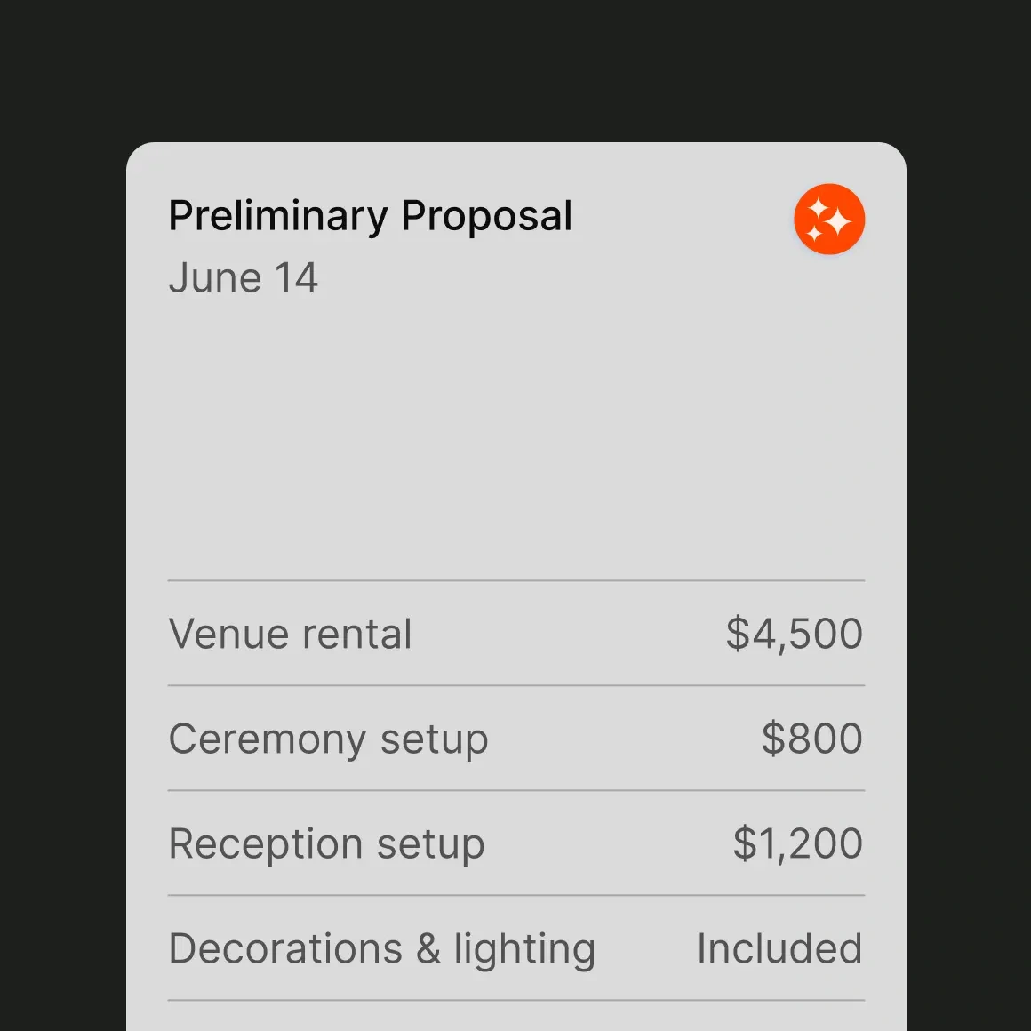The image size is (1031, 1031).
Task: Click the divider above Venue rental
Action: pyautogui.click(x=516, y=579)
